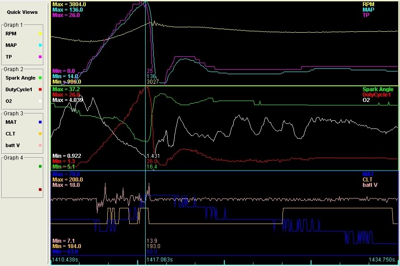The width and height of the screenshot is (400, 266).
Task: Click the 13.9 batt V cursor value
Action: click(152, 241)
